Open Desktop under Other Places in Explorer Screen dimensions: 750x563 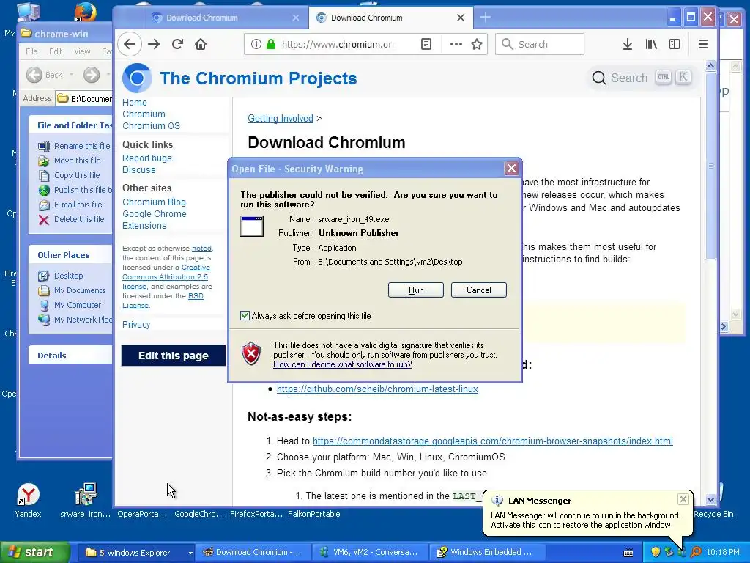(x=68, y=276)
